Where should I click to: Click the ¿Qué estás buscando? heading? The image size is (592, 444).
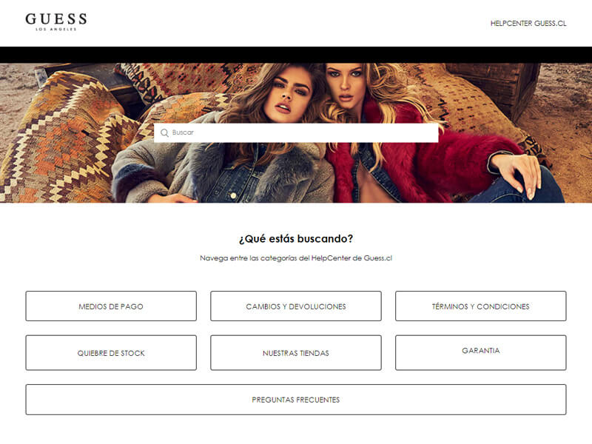296,238
